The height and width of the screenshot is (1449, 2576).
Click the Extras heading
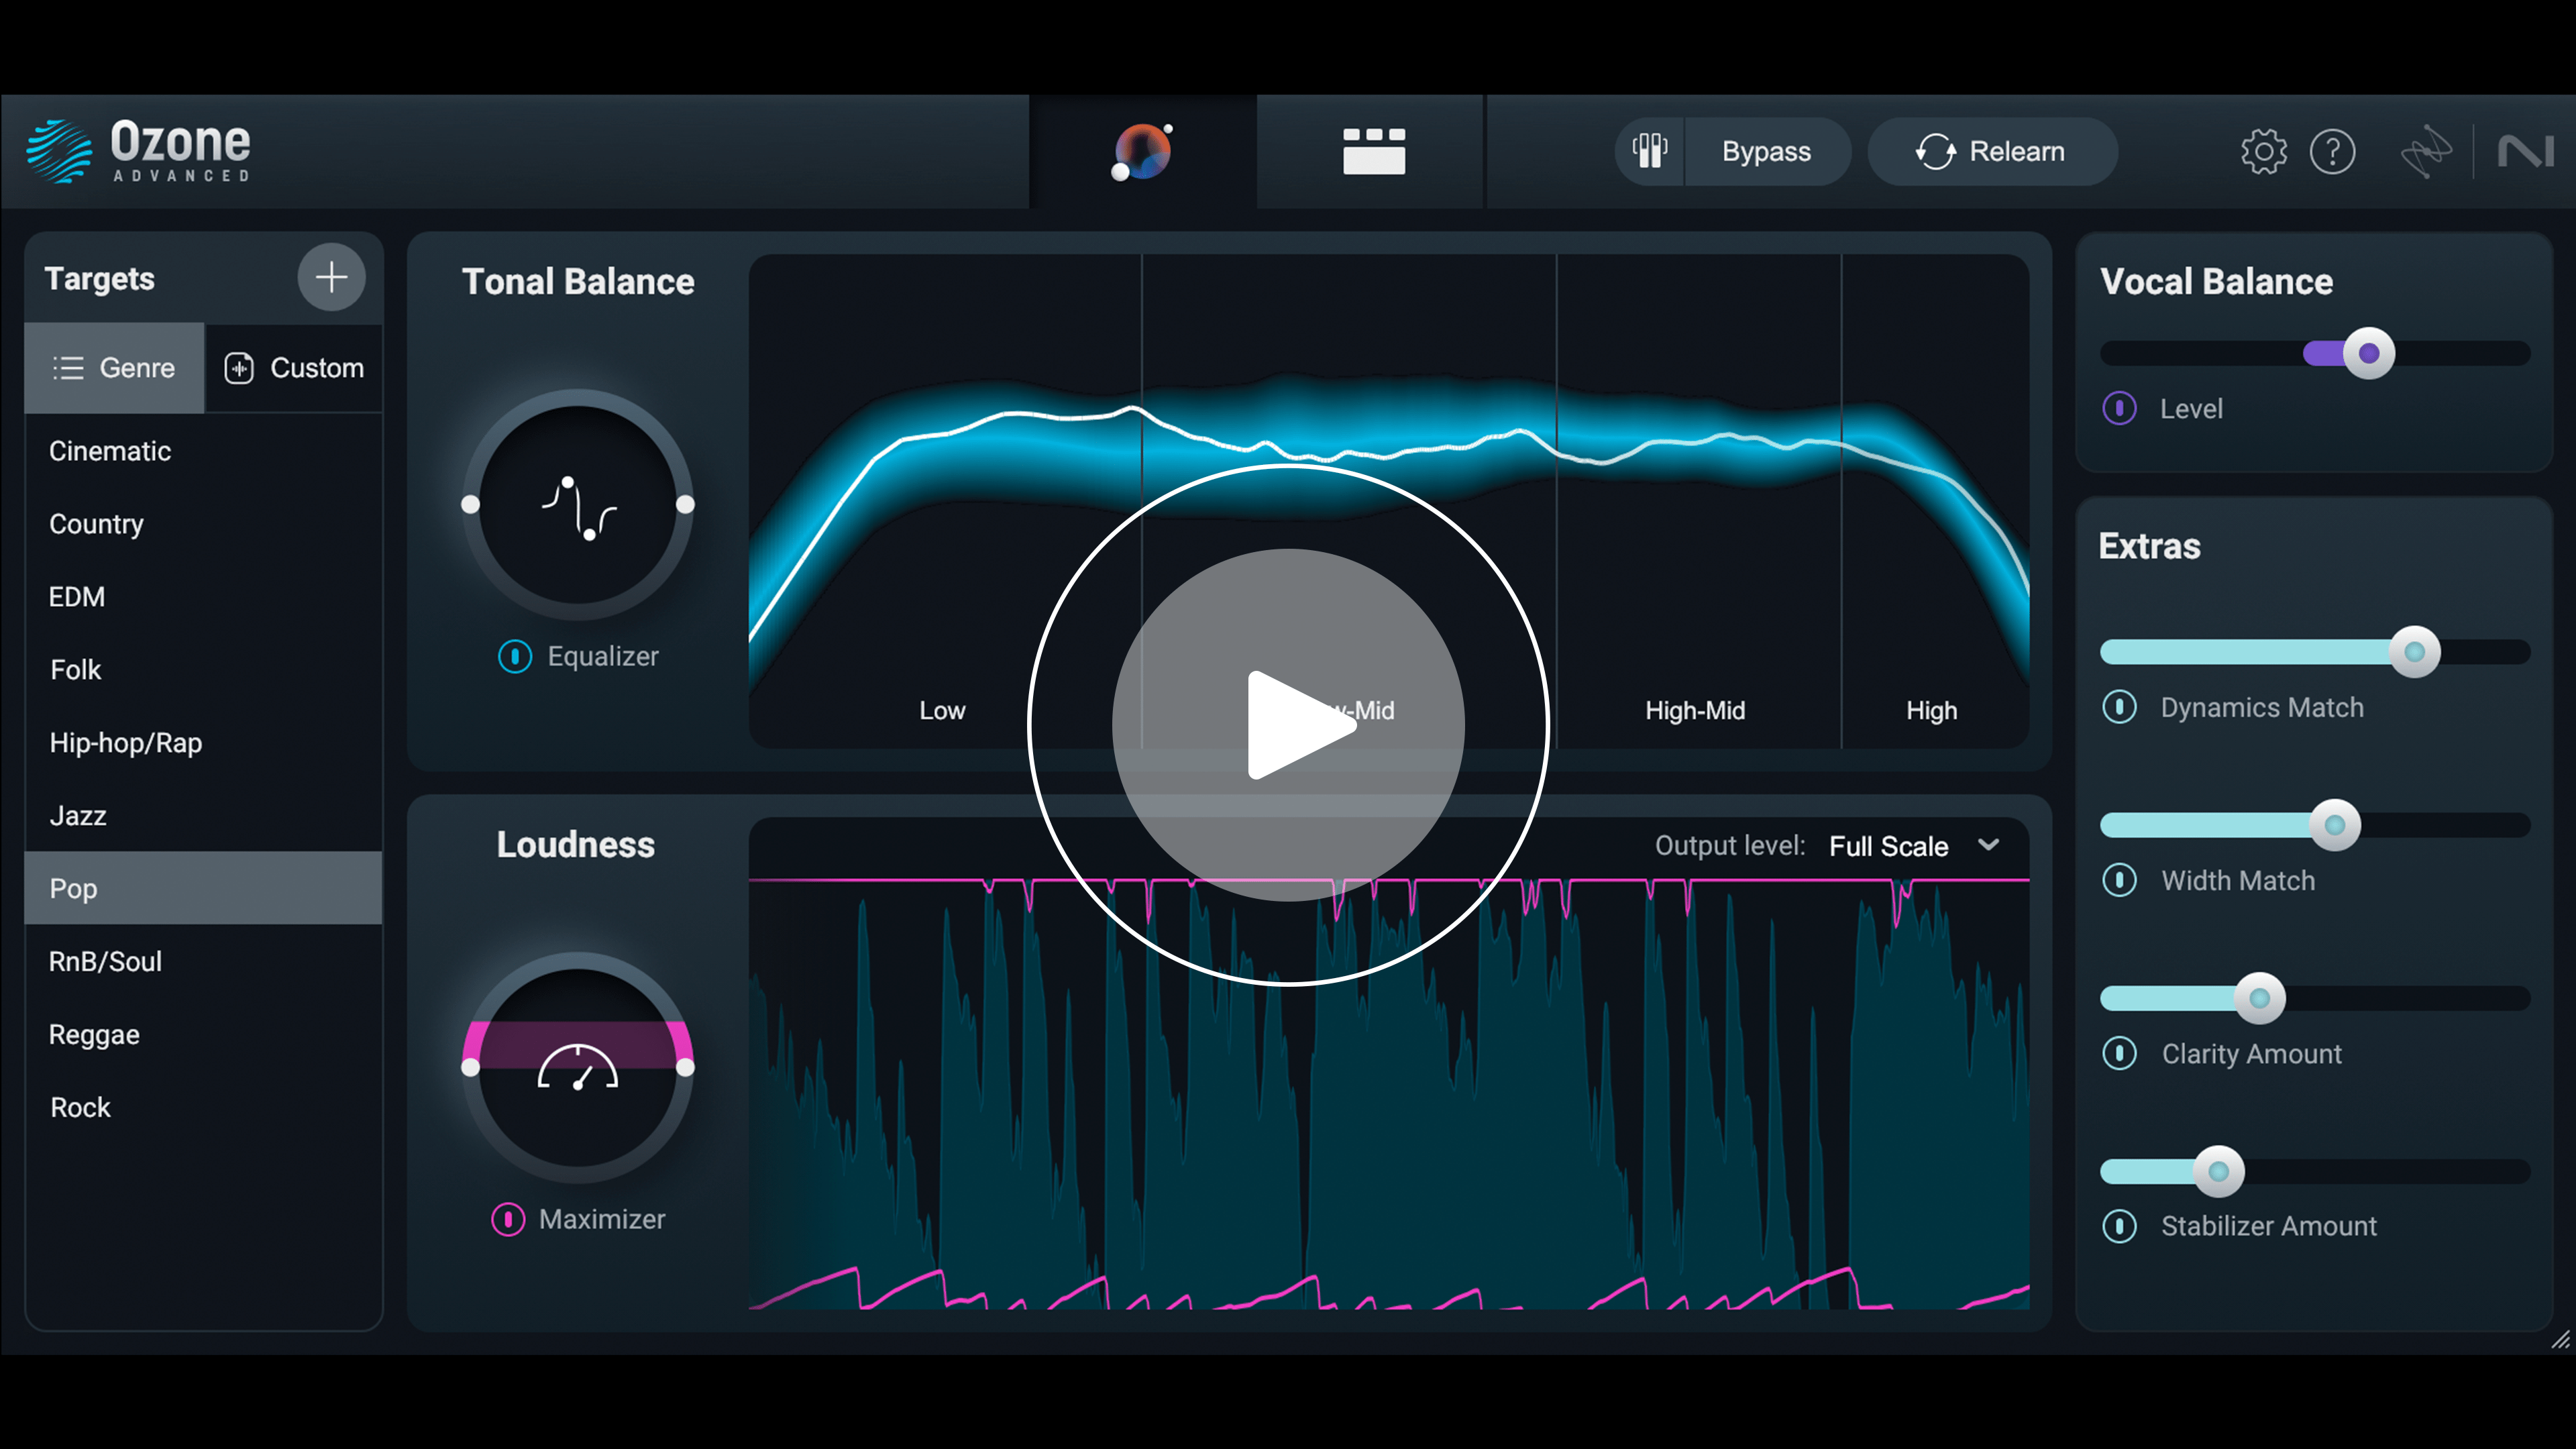click(2150, 546)
